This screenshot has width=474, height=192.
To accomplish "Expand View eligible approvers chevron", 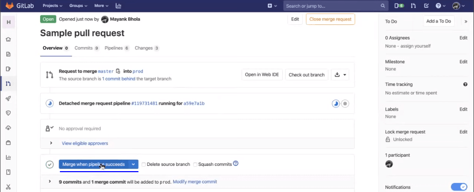I will coord(51,143).
